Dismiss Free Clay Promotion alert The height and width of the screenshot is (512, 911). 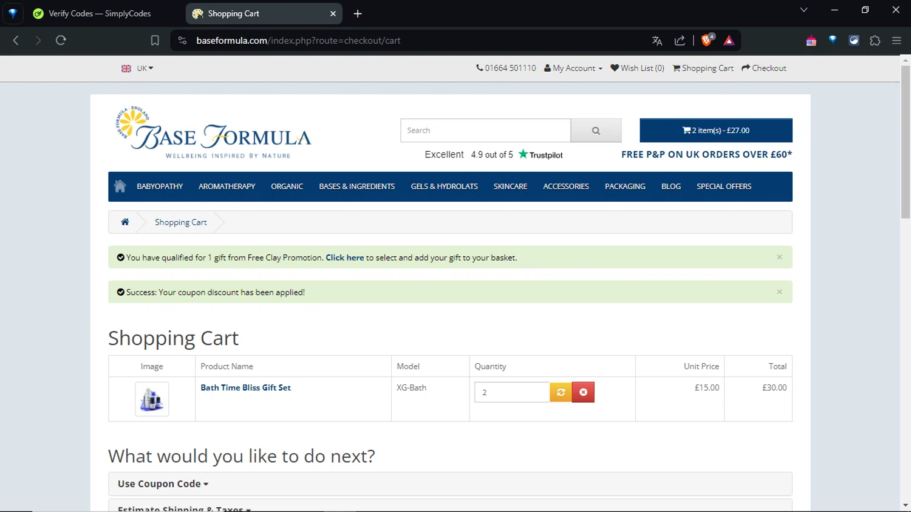(x=779, y=257)
